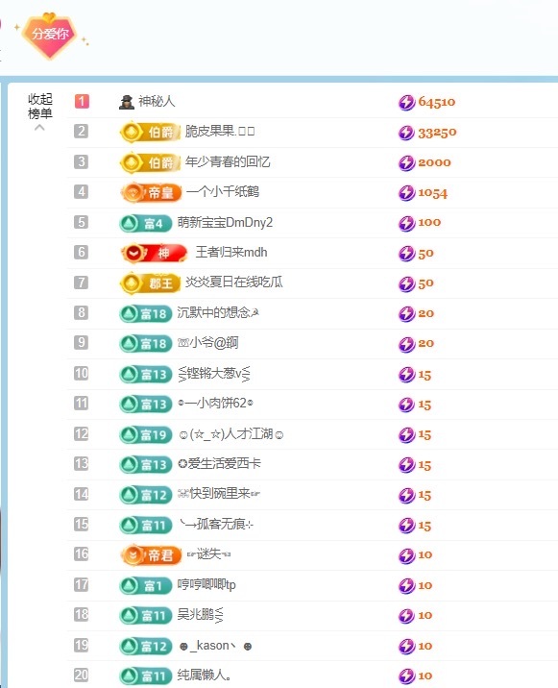Click the score value 2000
Image resolution: width=558 pixels, height=688 pixels.
[x=434, y=162]
